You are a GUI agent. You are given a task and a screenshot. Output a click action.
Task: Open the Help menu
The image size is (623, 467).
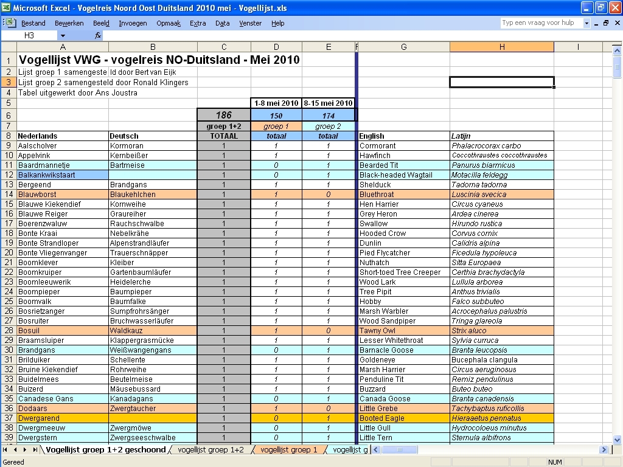pyautogui.click(x=277, y=24)
